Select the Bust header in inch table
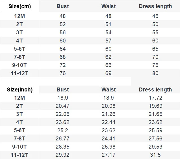The image size is (180, 159). [x=63, y=89]
